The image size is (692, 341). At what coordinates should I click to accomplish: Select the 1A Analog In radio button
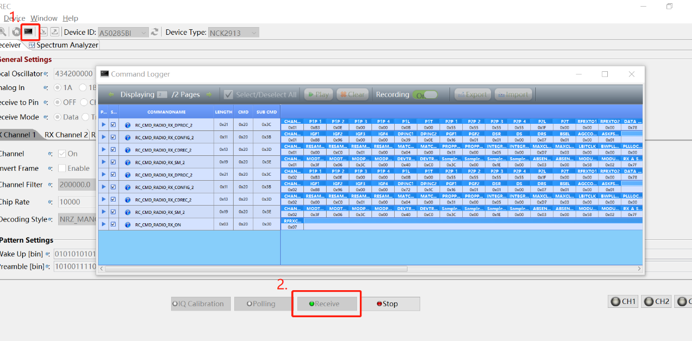(58, 88)
